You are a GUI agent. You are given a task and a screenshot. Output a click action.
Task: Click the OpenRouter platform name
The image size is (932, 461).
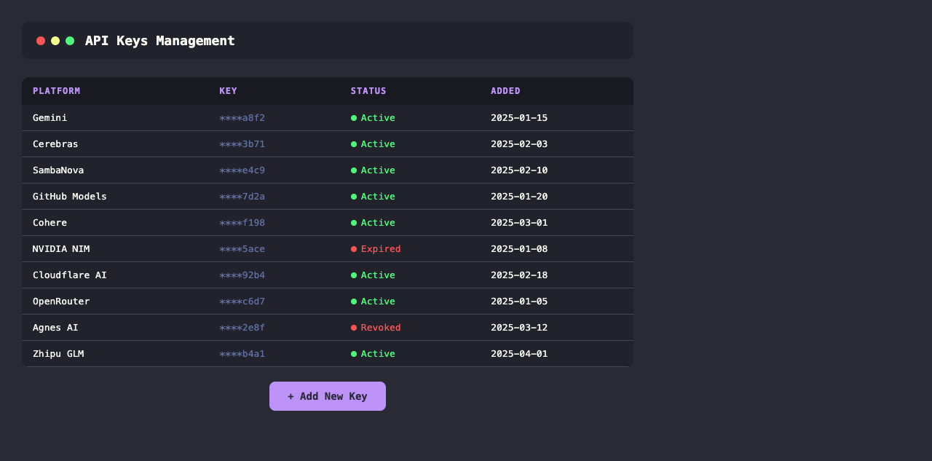[x=61, y=302]
